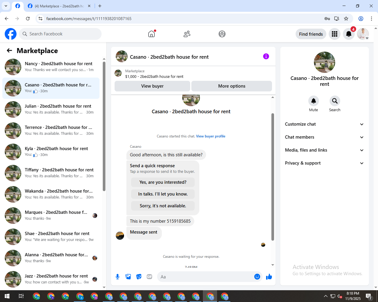Image resolution: width=378 pixels, height=302 pixels.
Task: Expand Media, files and links section
Action: click(x=324, y=150)
